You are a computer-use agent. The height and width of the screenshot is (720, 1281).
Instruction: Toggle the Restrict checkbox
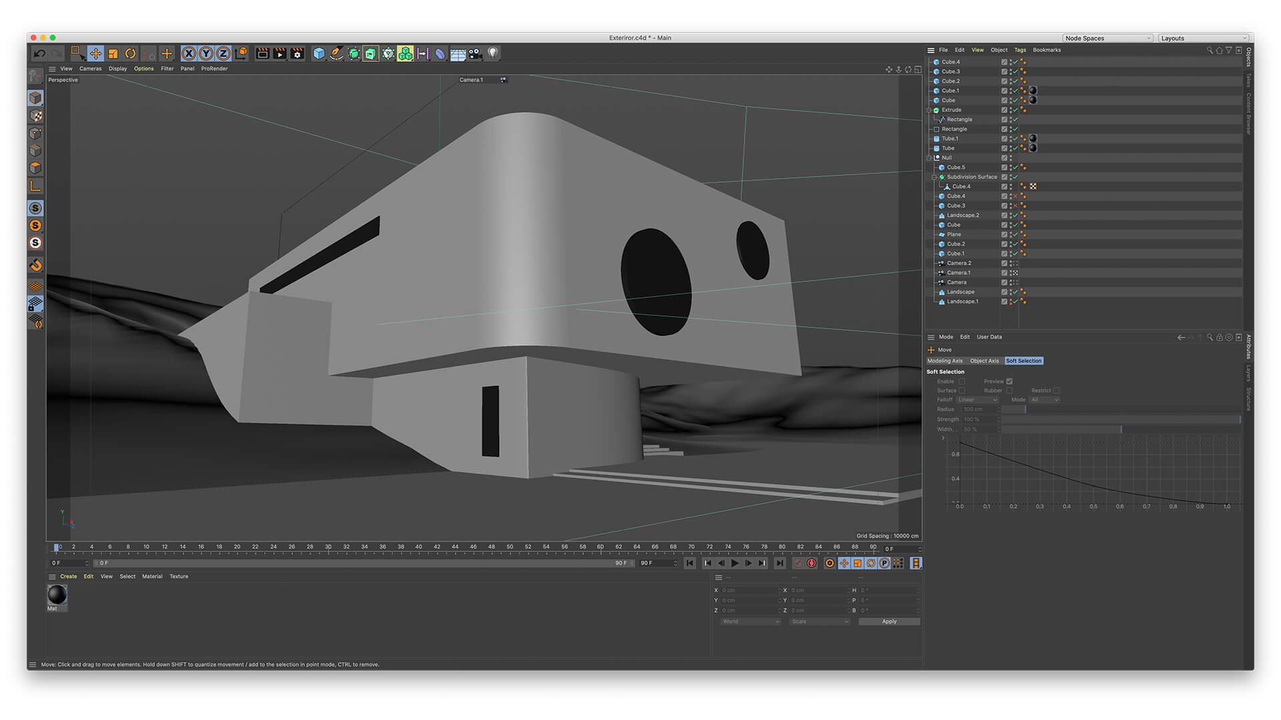click(x=1056, y=391)
